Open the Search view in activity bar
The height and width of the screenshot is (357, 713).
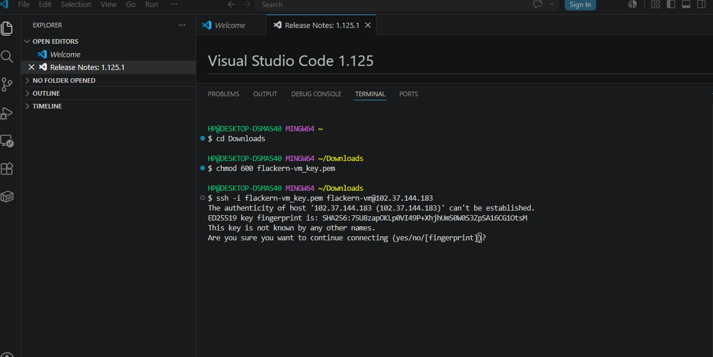coord(7,57)
